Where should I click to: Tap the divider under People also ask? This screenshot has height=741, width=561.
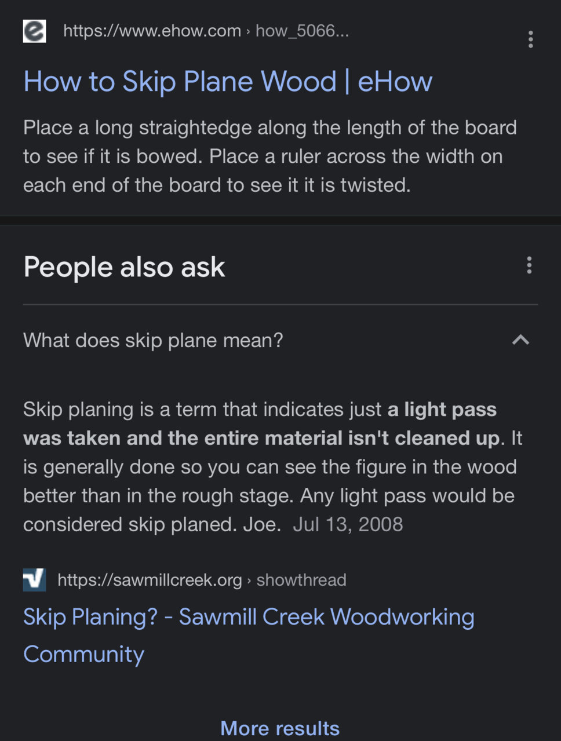(x=280, y=304)
